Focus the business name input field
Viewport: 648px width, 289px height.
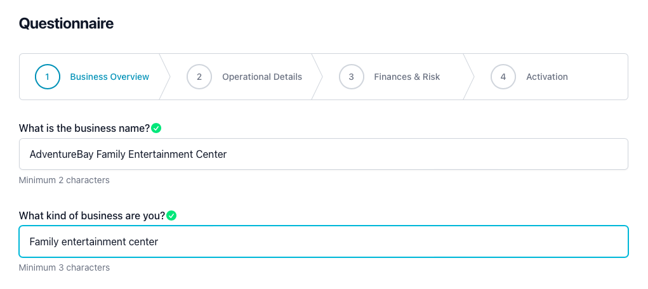[324, 154]
